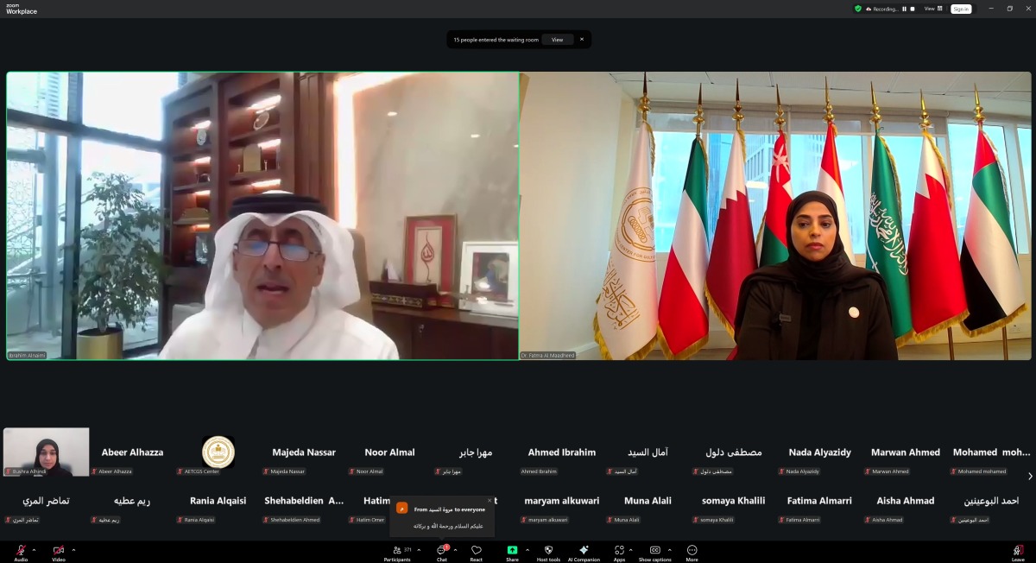Click the Sign in button
The image size is (1036, 563).
point(961,9)
